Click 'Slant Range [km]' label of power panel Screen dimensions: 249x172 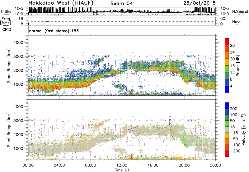coord(9,66)
